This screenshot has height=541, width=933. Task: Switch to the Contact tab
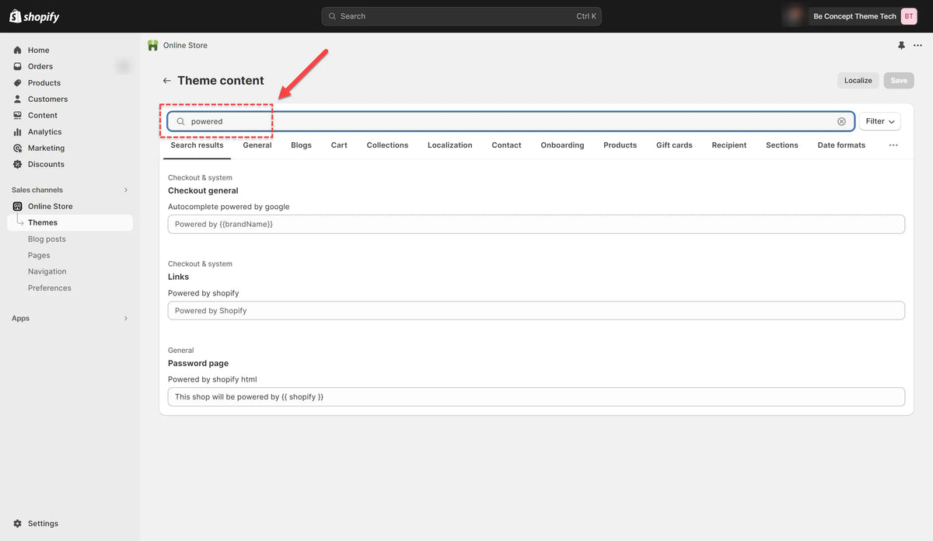506,145
